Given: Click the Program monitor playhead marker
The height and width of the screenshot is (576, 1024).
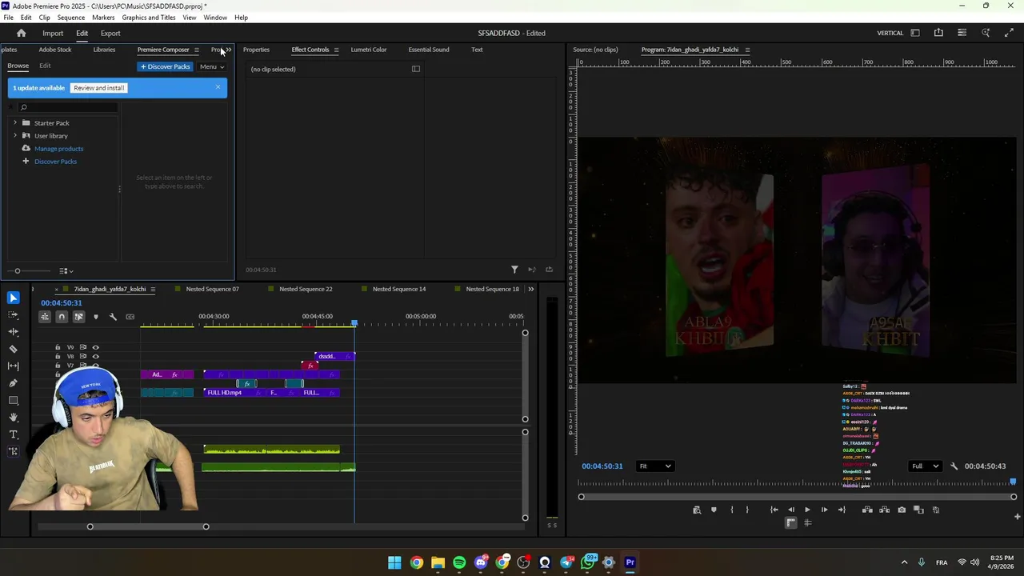Looking at the screenshot, I should tap(1013, 482).
